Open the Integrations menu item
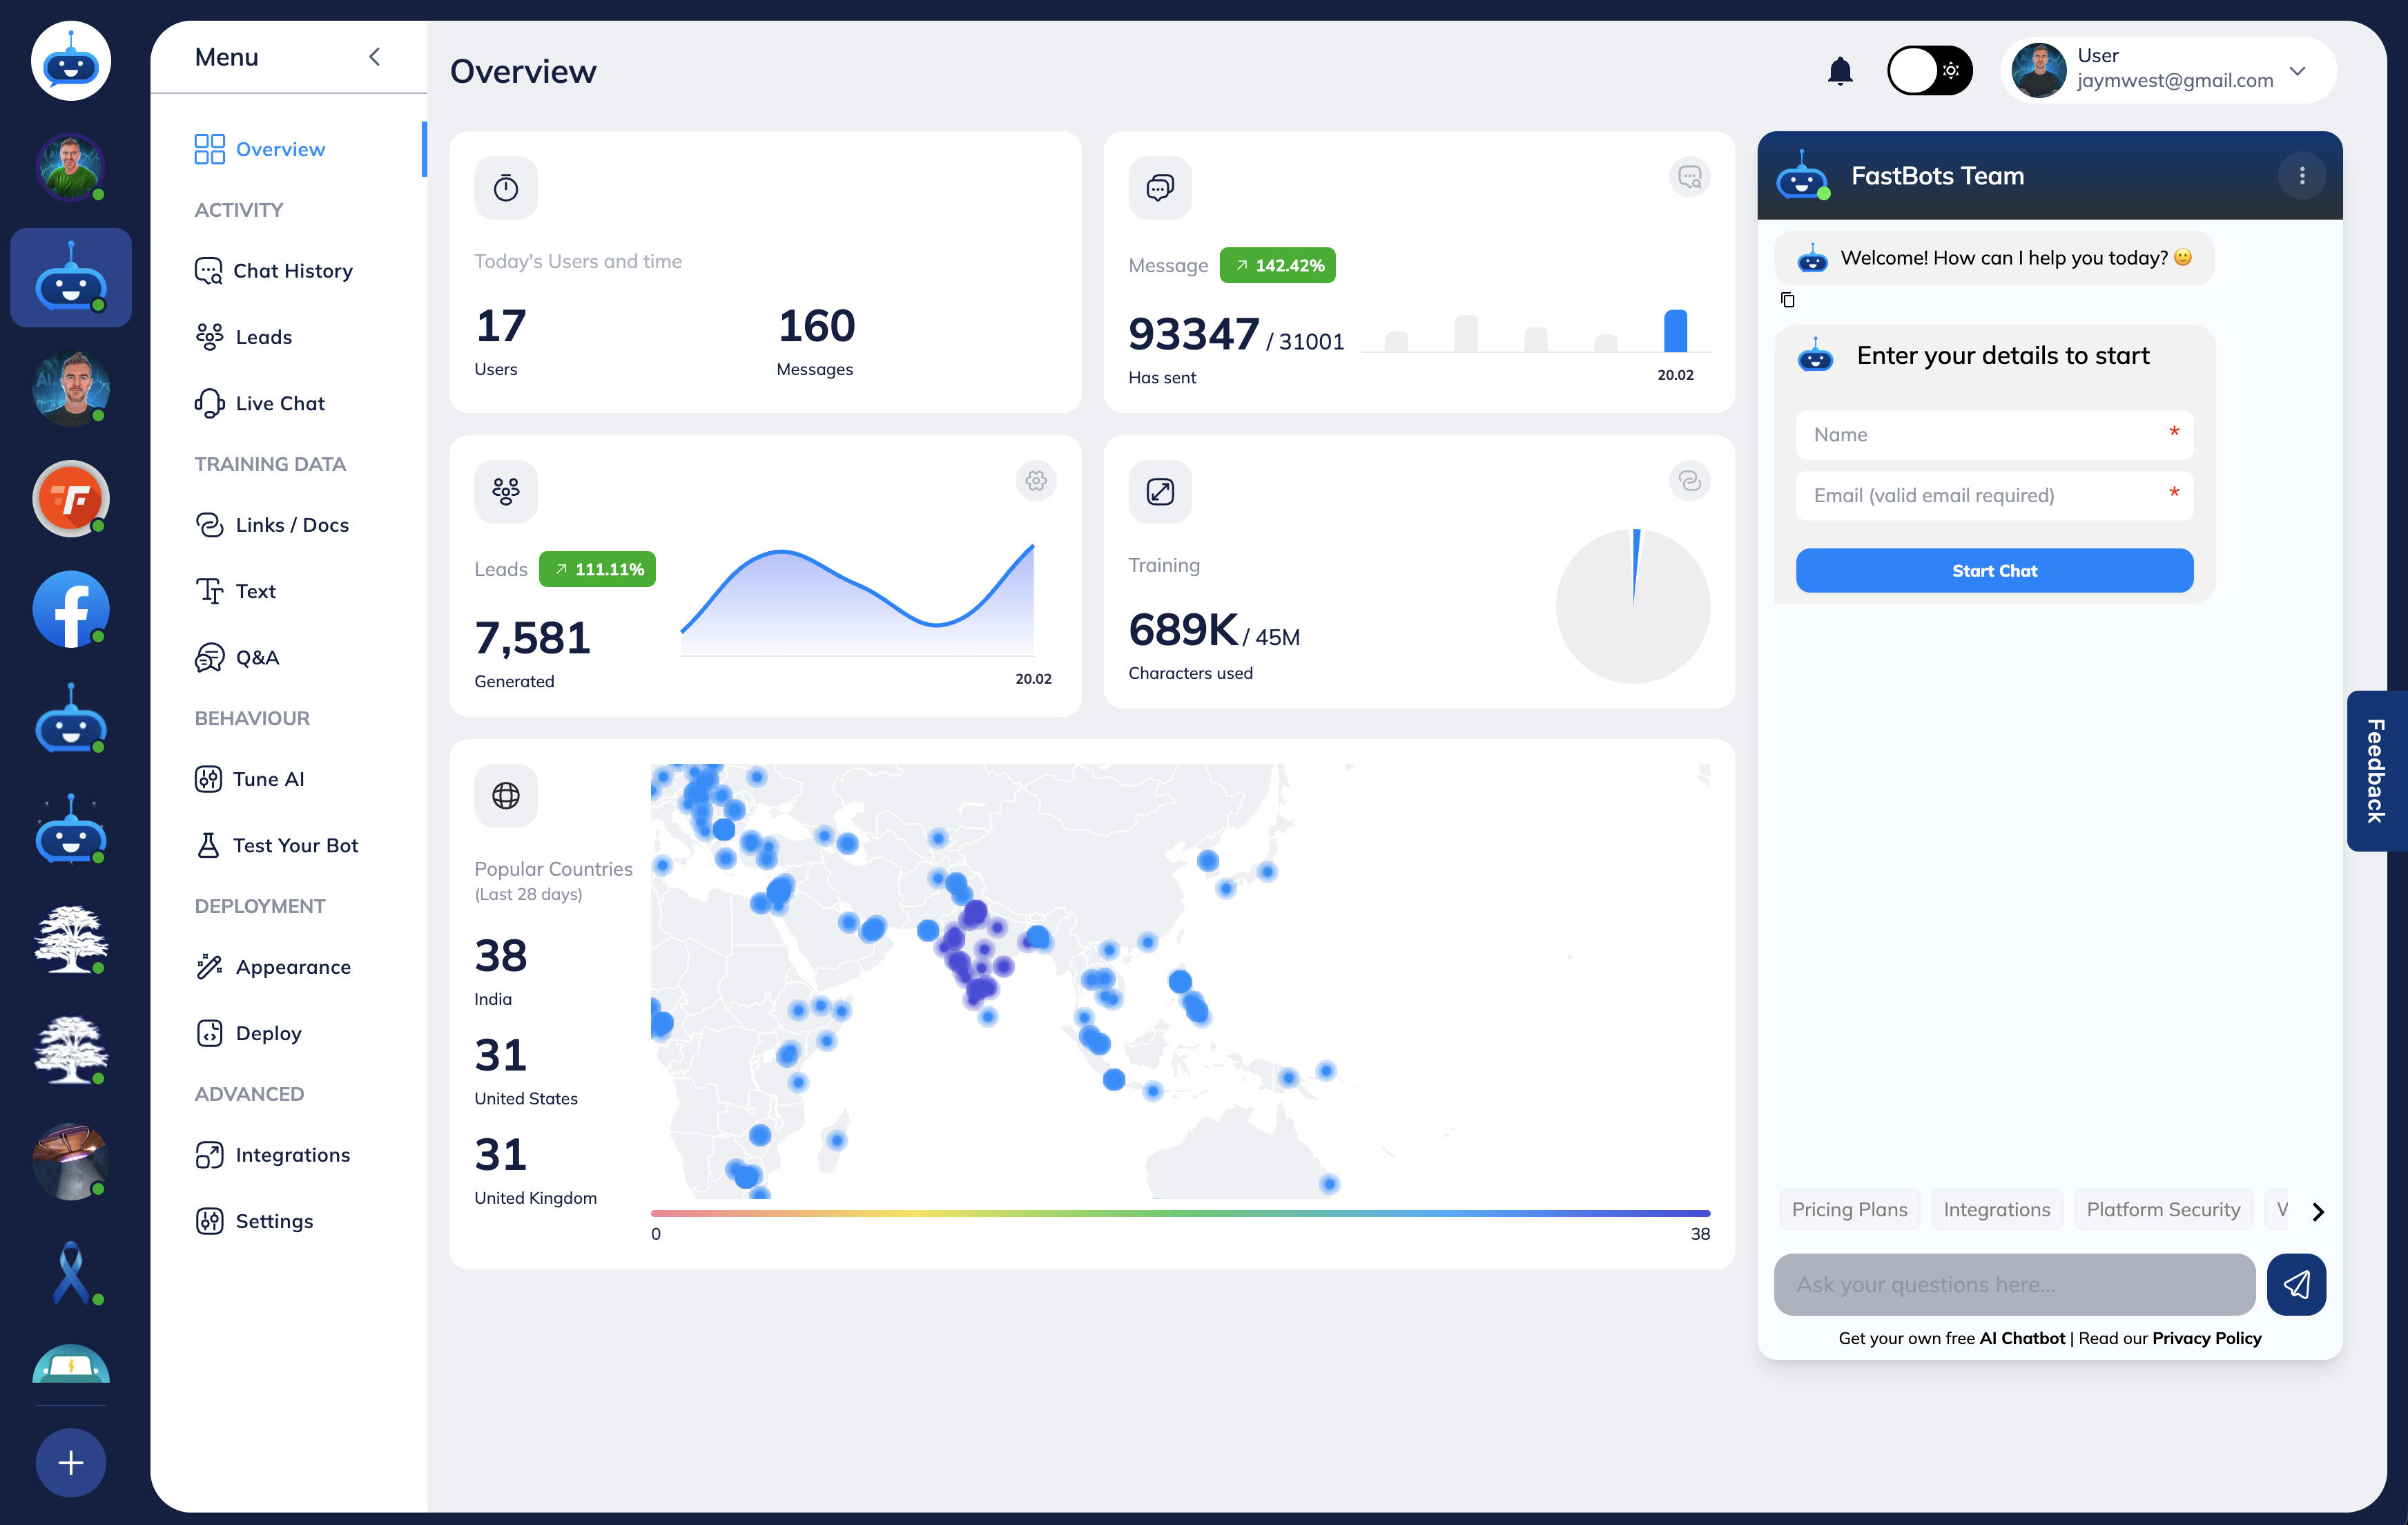 click(x=292, y=1155)
